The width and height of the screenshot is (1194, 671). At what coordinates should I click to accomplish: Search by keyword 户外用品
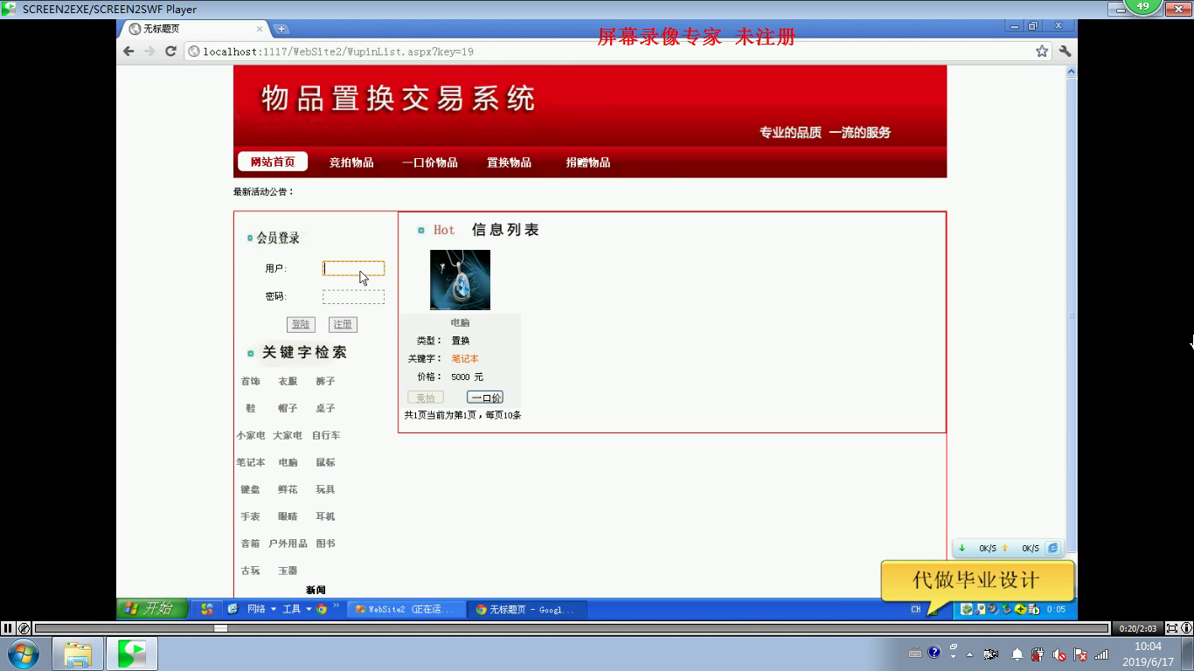tap(288, 543)
